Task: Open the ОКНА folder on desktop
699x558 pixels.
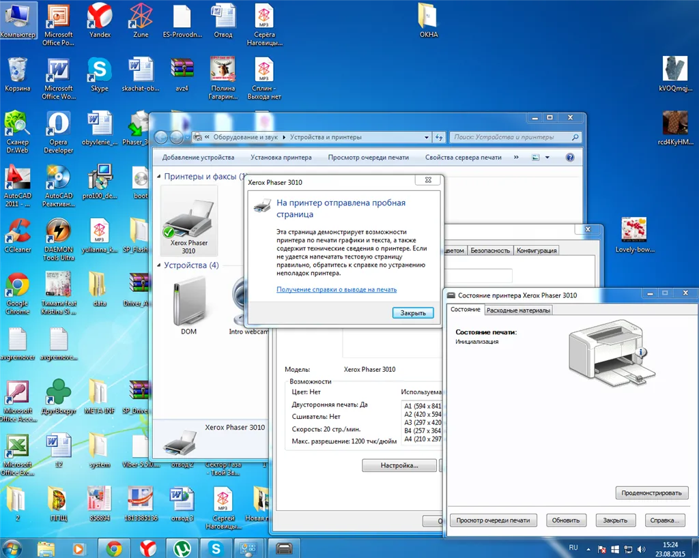Action: (x=429, y=20)
